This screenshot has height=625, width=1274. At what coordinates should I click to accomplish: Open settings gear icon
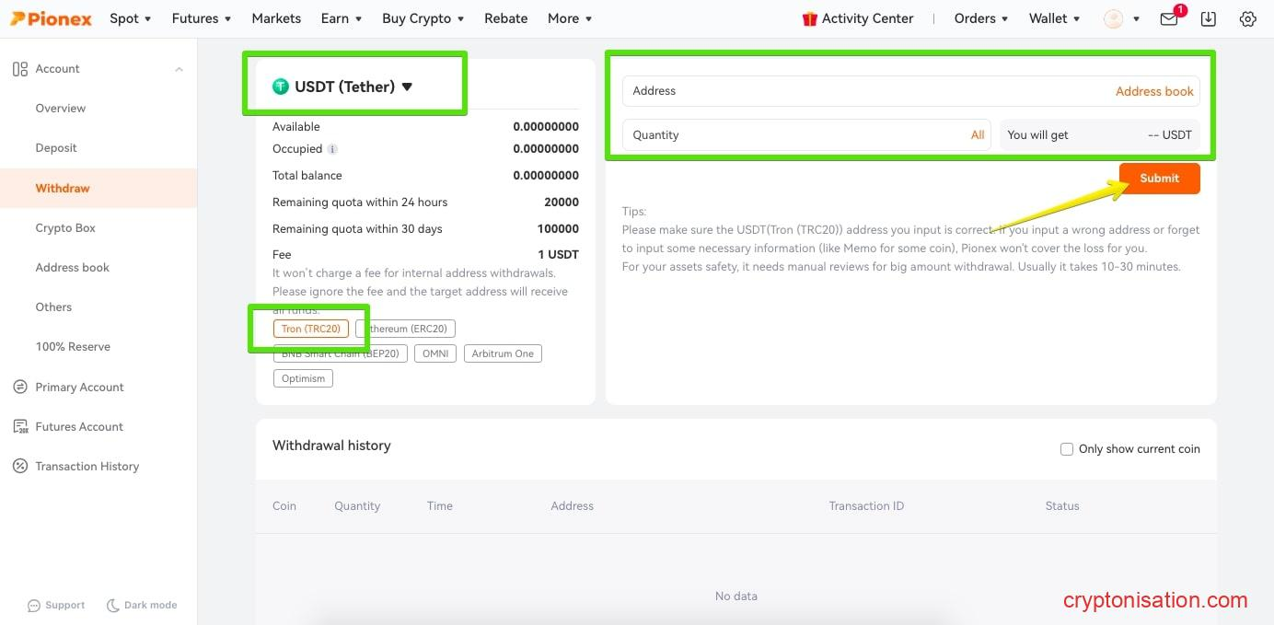coord(1247,18)
